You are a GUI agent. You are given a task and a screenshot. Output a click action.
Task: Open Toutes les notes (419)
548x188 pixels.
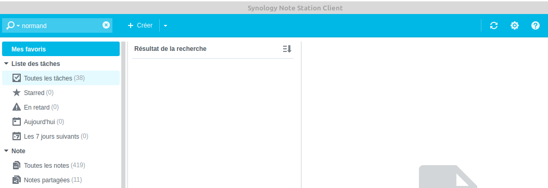[x=61, y=165]
